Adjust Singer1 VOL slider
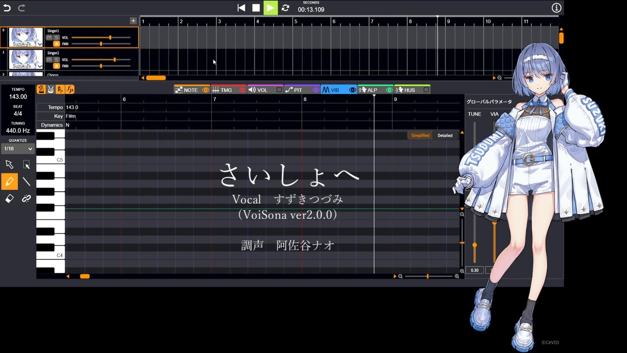The width and height of the screenshot is (627, 353). tap(101, 37)
